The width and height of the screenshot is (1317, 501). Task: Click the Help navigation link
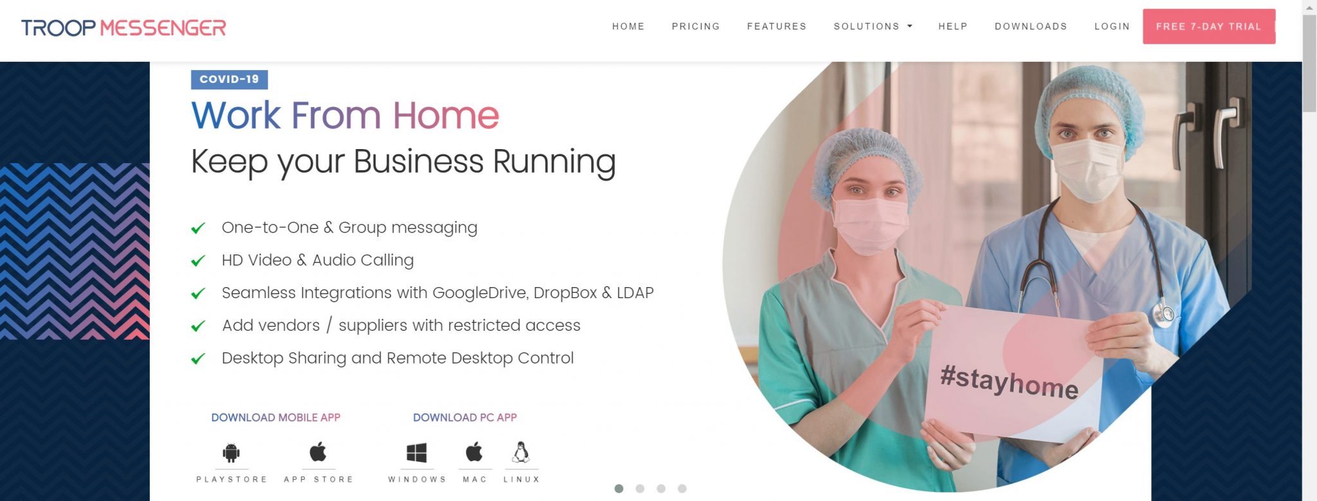pyautogui.click(x=953, y=26)
